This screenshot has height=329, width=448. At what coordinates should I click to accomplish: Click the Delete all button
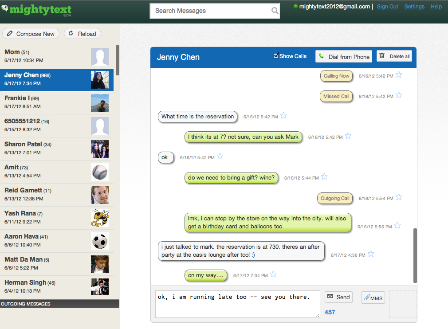coord(394,56)
